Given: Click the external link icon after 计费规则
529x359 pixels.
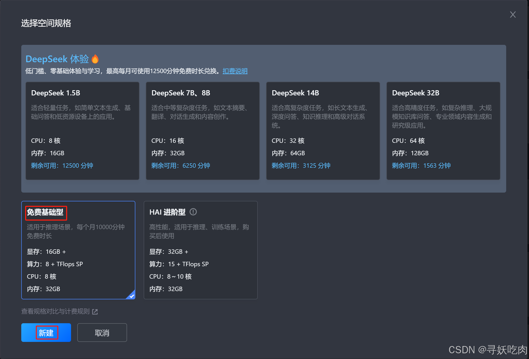Looking at the screenshot, I should pyautogui.click(x=95, y=312).
